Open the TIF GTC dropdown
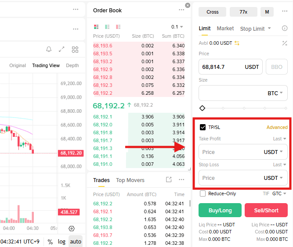This screenshot has height=247, width=293. (x=279, y=193)
